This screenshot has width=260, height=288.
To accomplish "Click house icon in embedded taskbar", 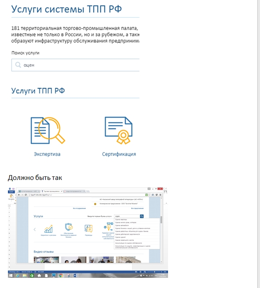I will click(x=39, y=276).
